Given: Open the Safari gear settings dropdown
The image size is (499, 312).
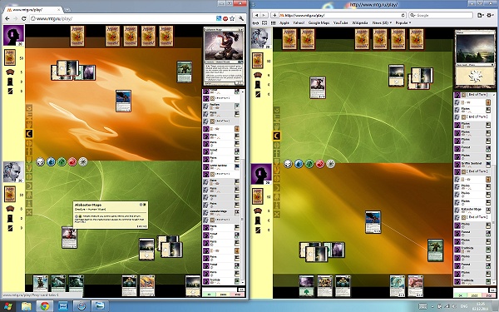Looking at the screenshot, I should [491, 15].
